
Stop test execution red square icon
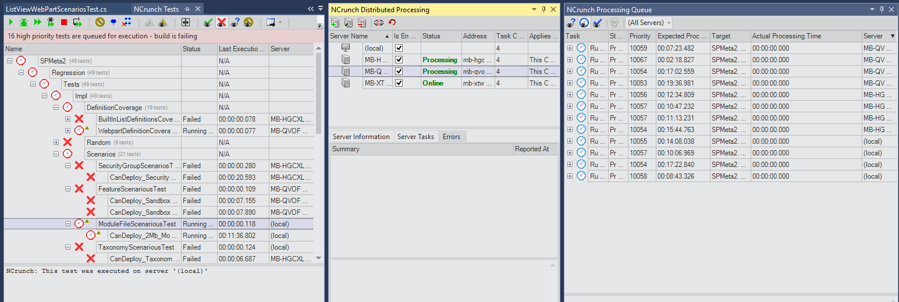click(64, 22)
